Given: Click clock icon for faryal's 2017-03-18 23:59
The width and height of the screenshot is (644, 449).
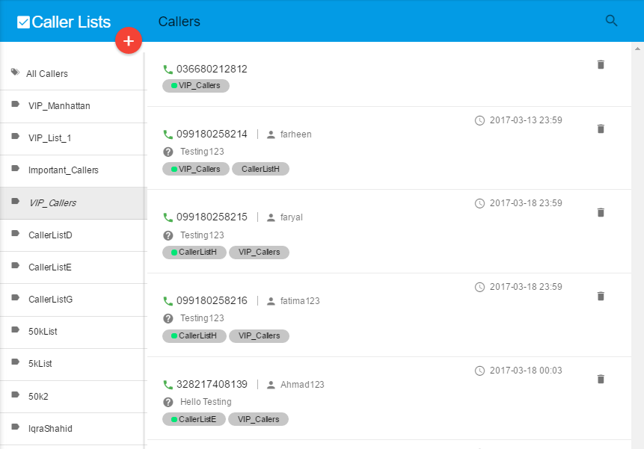Looking at the screenshot, I should coord(479,203).
